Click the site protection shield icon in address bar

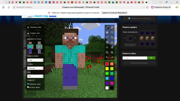pyautogui.click(x=14, y=7)
